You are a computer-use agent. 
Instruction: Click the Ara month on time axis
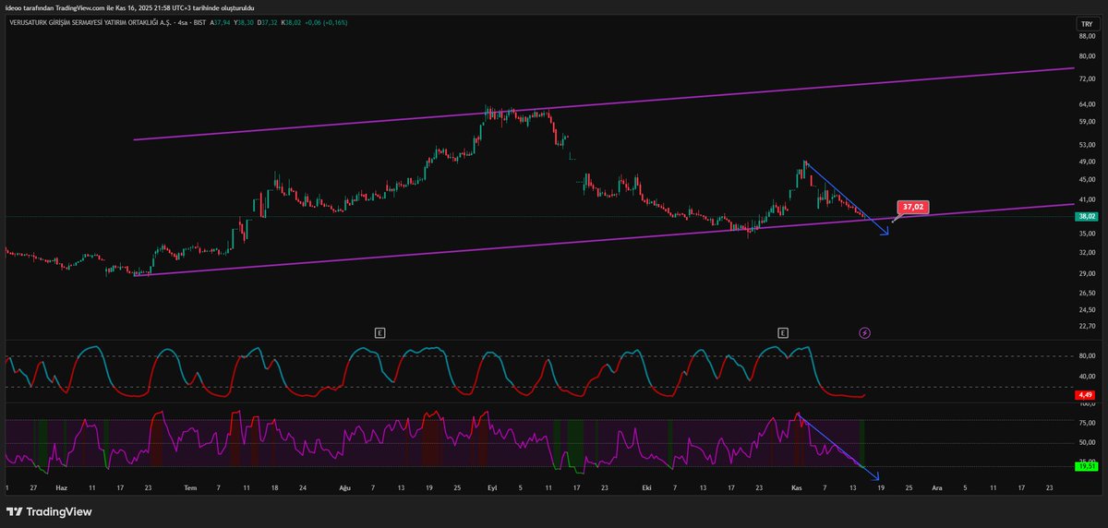tap(937, 486)
